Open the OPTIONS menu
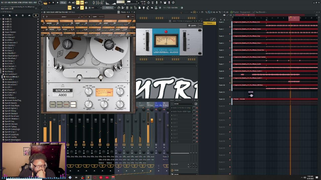Viewport: 321px width, 180px height. 25,2
